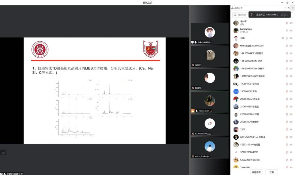Screen dimensions: 295x175
Task: Click the muted microphone icon for 李帅军
Action: coord(287,23)
